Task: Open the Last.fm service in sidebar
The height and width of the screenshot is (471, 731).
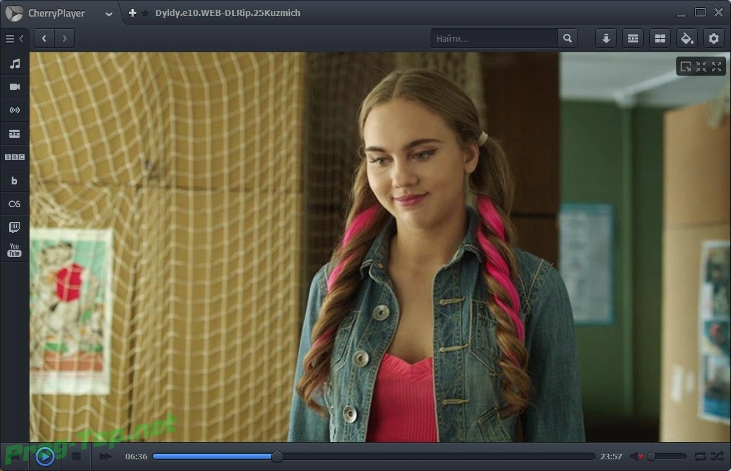Action: click(x=15, y=204)
